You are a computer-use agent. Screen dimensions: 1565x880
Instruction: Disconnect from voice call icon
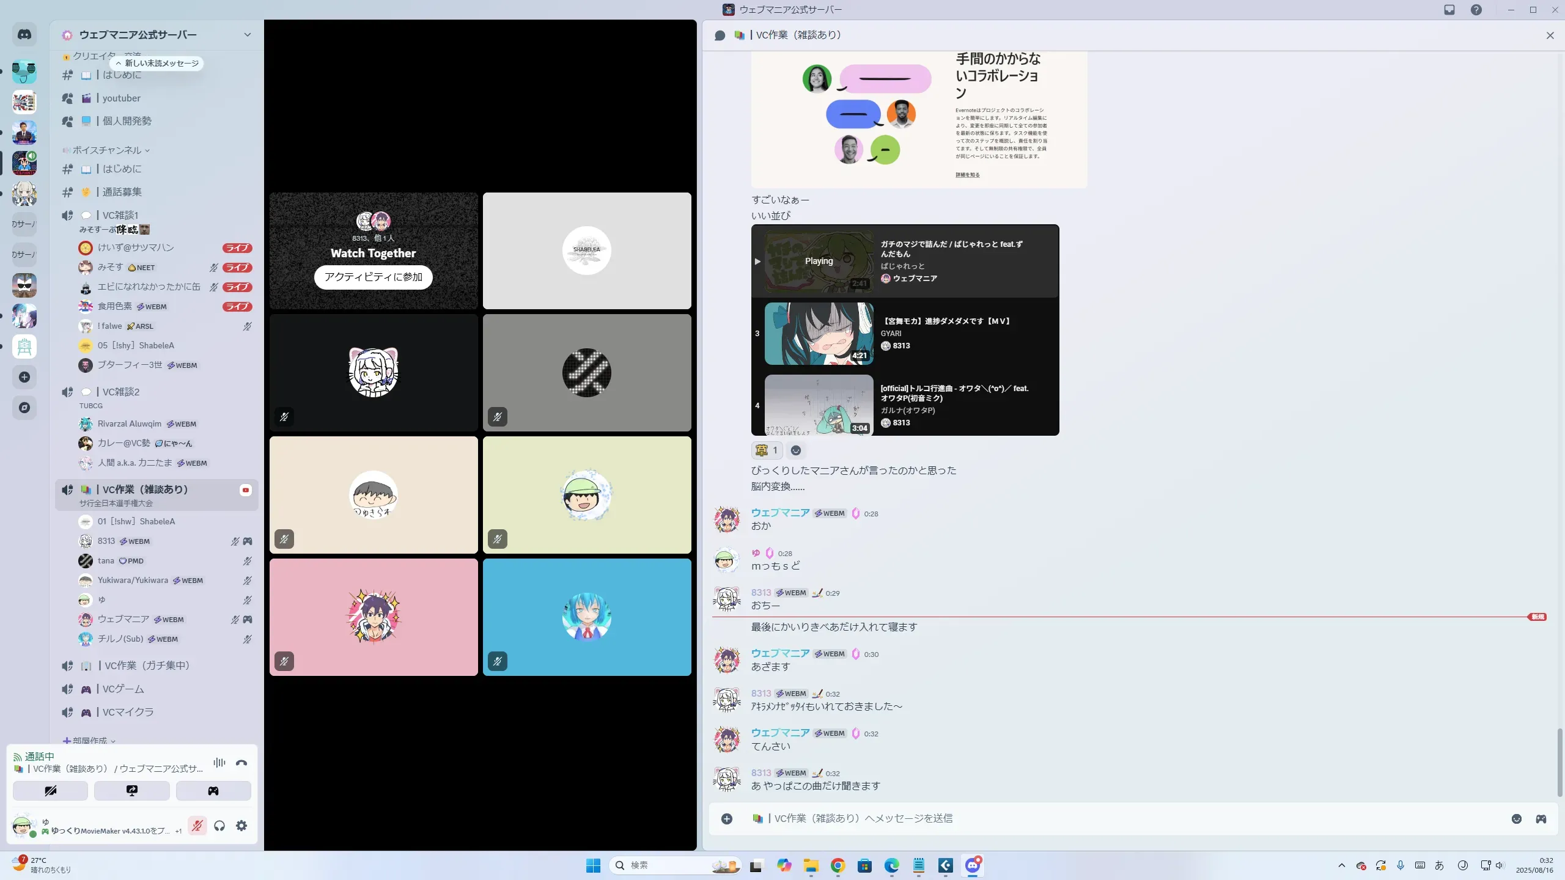(x=241, y=763)
